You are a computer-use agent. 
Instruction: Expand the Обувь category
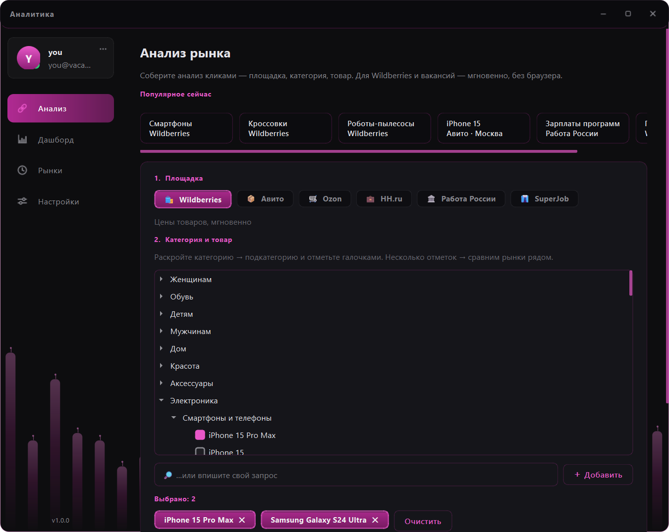[x=161, y=296]
